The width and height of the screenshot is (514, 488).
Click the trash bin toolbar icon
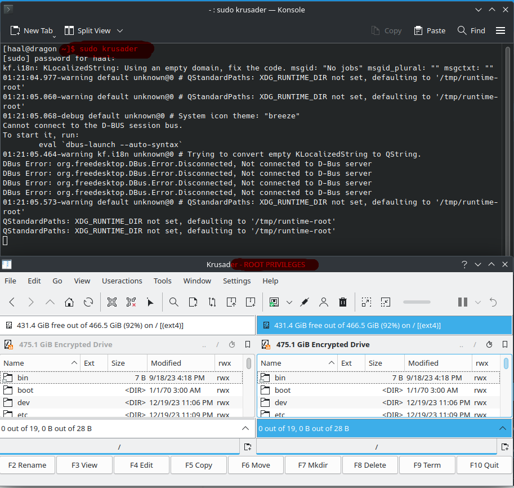(x=342, y=302)
